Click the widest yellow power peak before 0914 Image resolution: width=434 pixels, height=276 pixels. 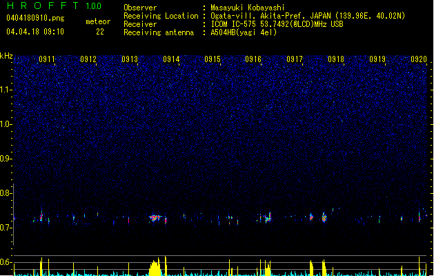(155, 267)
